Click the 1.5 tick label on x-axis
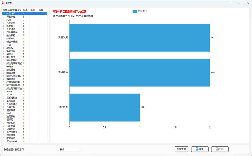This screenshot has height=156, width=252. pos(175,127)
